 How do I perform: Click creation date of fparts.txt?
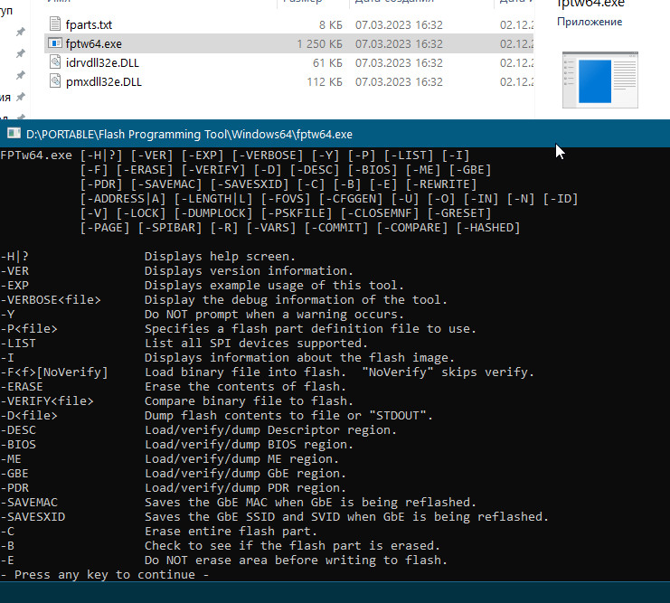[399, 24]
